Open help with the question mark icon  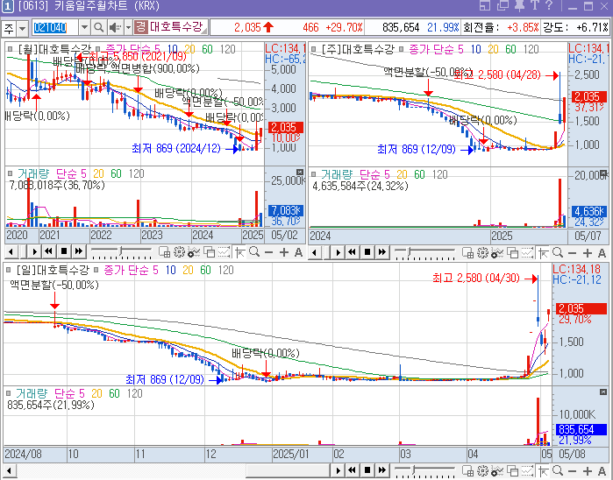(549, 5)
